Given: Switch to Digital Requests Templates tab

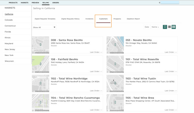Looking at the screenshot, I should pos(45,19).
